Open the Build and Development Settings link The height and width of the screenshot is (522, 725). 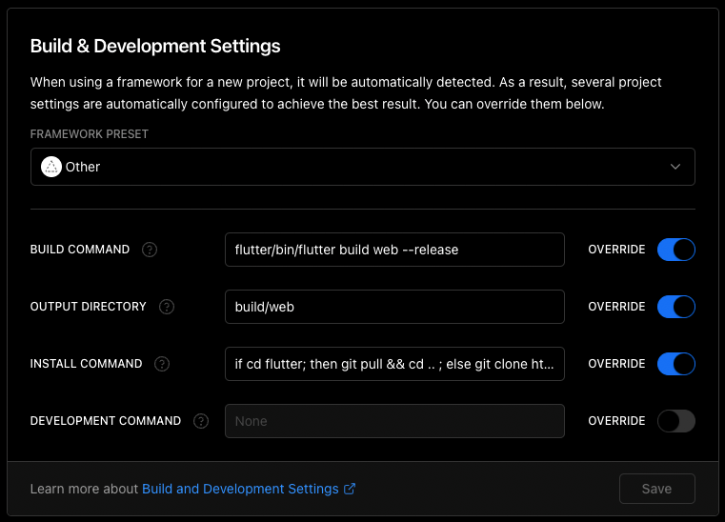coord(240,489)
